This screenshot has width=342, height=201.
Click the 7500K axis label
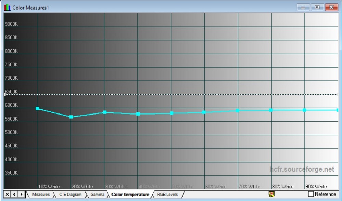[11, 65]
